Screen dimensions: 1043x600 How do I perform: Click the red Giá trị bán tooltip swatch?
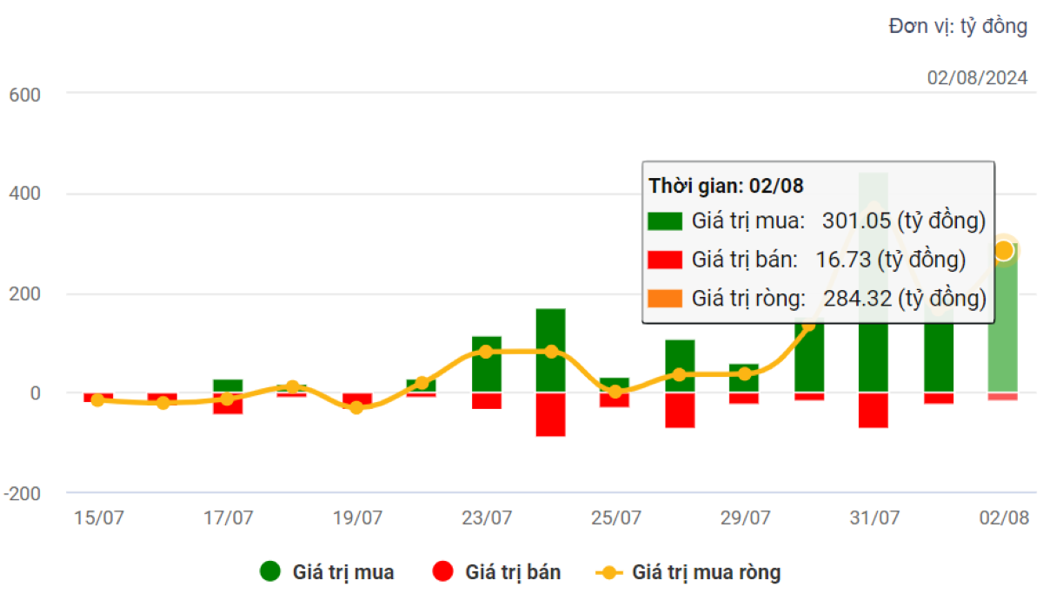point(665,260)
